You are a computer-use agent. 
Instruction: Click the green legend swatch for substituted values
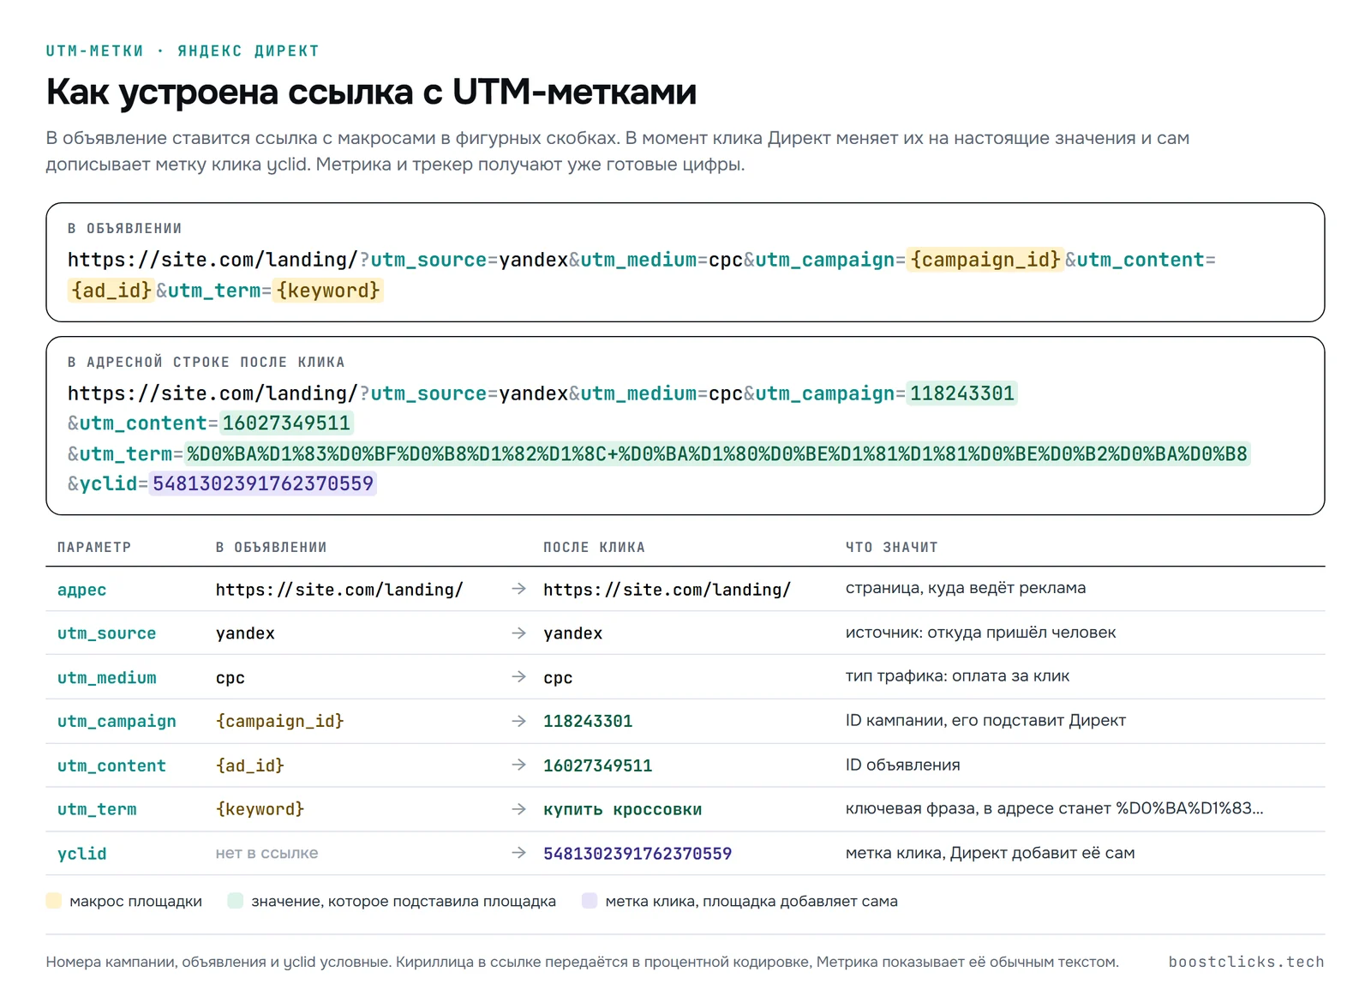tap(236, 901)
